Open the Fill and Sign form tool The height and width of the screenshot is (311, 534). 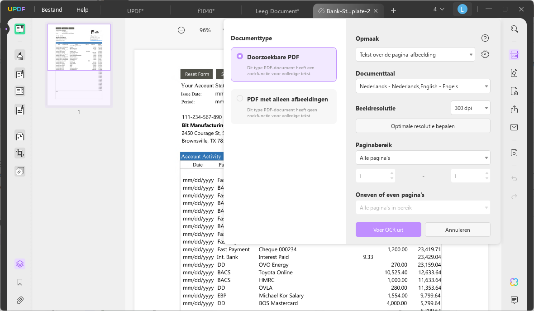[20, 110]
